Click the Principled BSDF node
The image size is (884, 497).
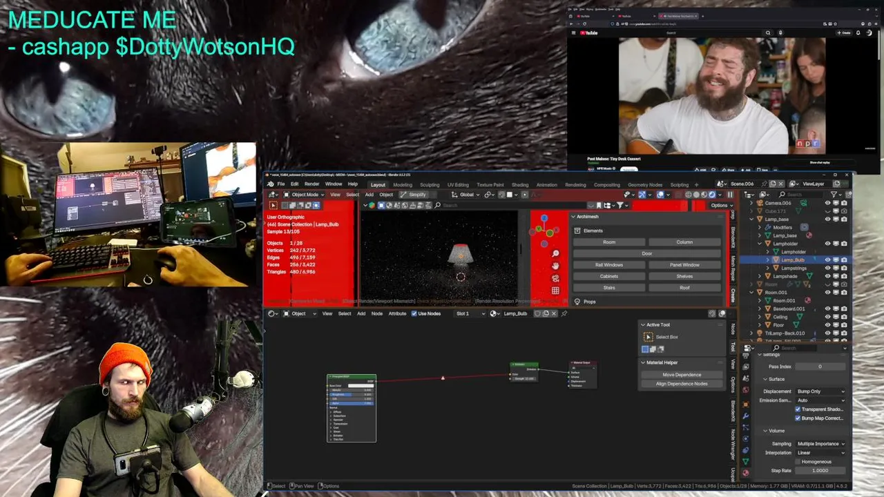point(352,408)
